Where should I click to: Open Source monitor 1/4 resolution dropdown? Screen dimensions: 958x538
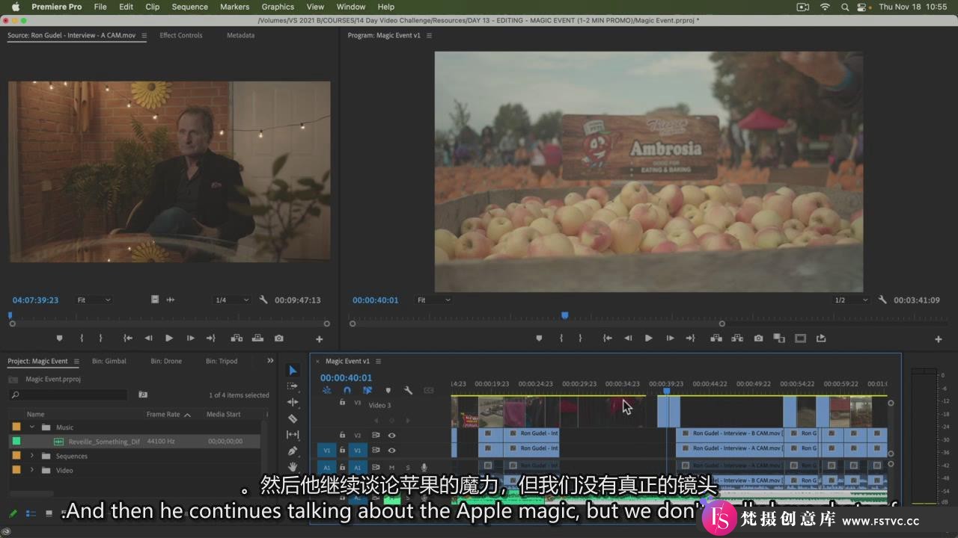point(231,300)
